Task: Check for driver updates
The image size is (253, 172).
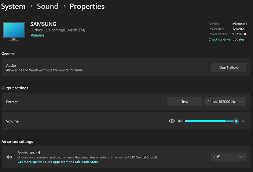Action: [x=226, y=40]
